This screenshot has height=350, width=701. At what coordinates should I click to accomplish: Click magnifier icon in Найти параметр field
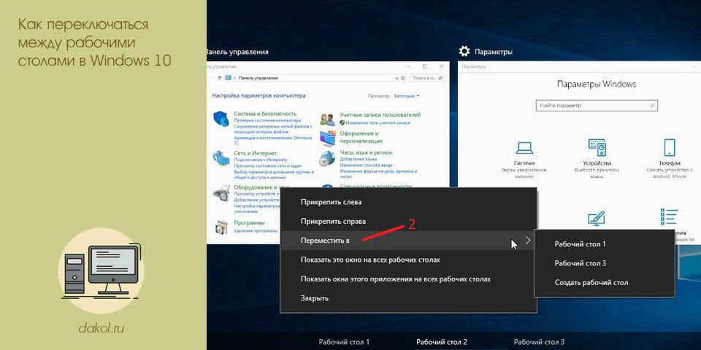(652, 106)
